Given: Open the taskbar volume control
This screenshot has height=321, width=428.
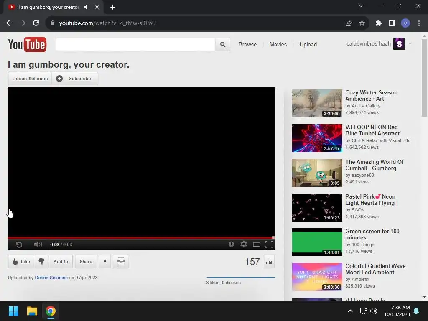Looking at the screenshot, I should pos(374,311).
